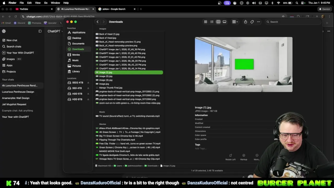
Task: Toggle the ChatGPT sidebar panel icon
Action: click(x=40, y=31)
